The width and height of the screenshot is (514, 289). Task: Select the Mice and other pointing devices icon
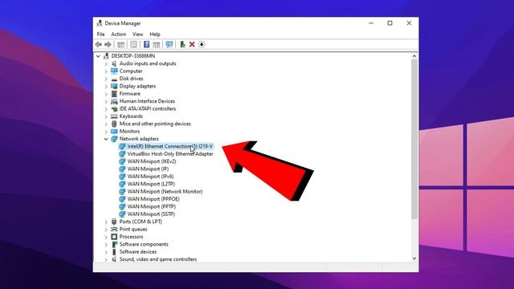[114, 124]
